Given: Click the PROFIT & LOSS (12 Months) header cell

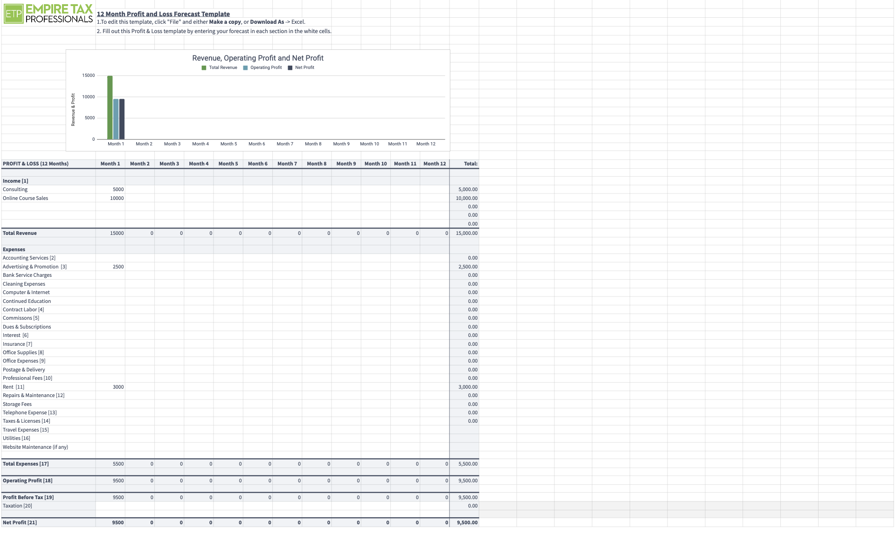Looking at the screenshot, I should 35,164.
